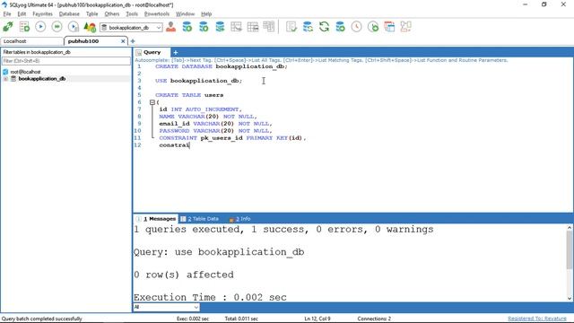Collapse the code fold on line 6
This screenshot has width=574, height=323.
[x=152, y=102]
